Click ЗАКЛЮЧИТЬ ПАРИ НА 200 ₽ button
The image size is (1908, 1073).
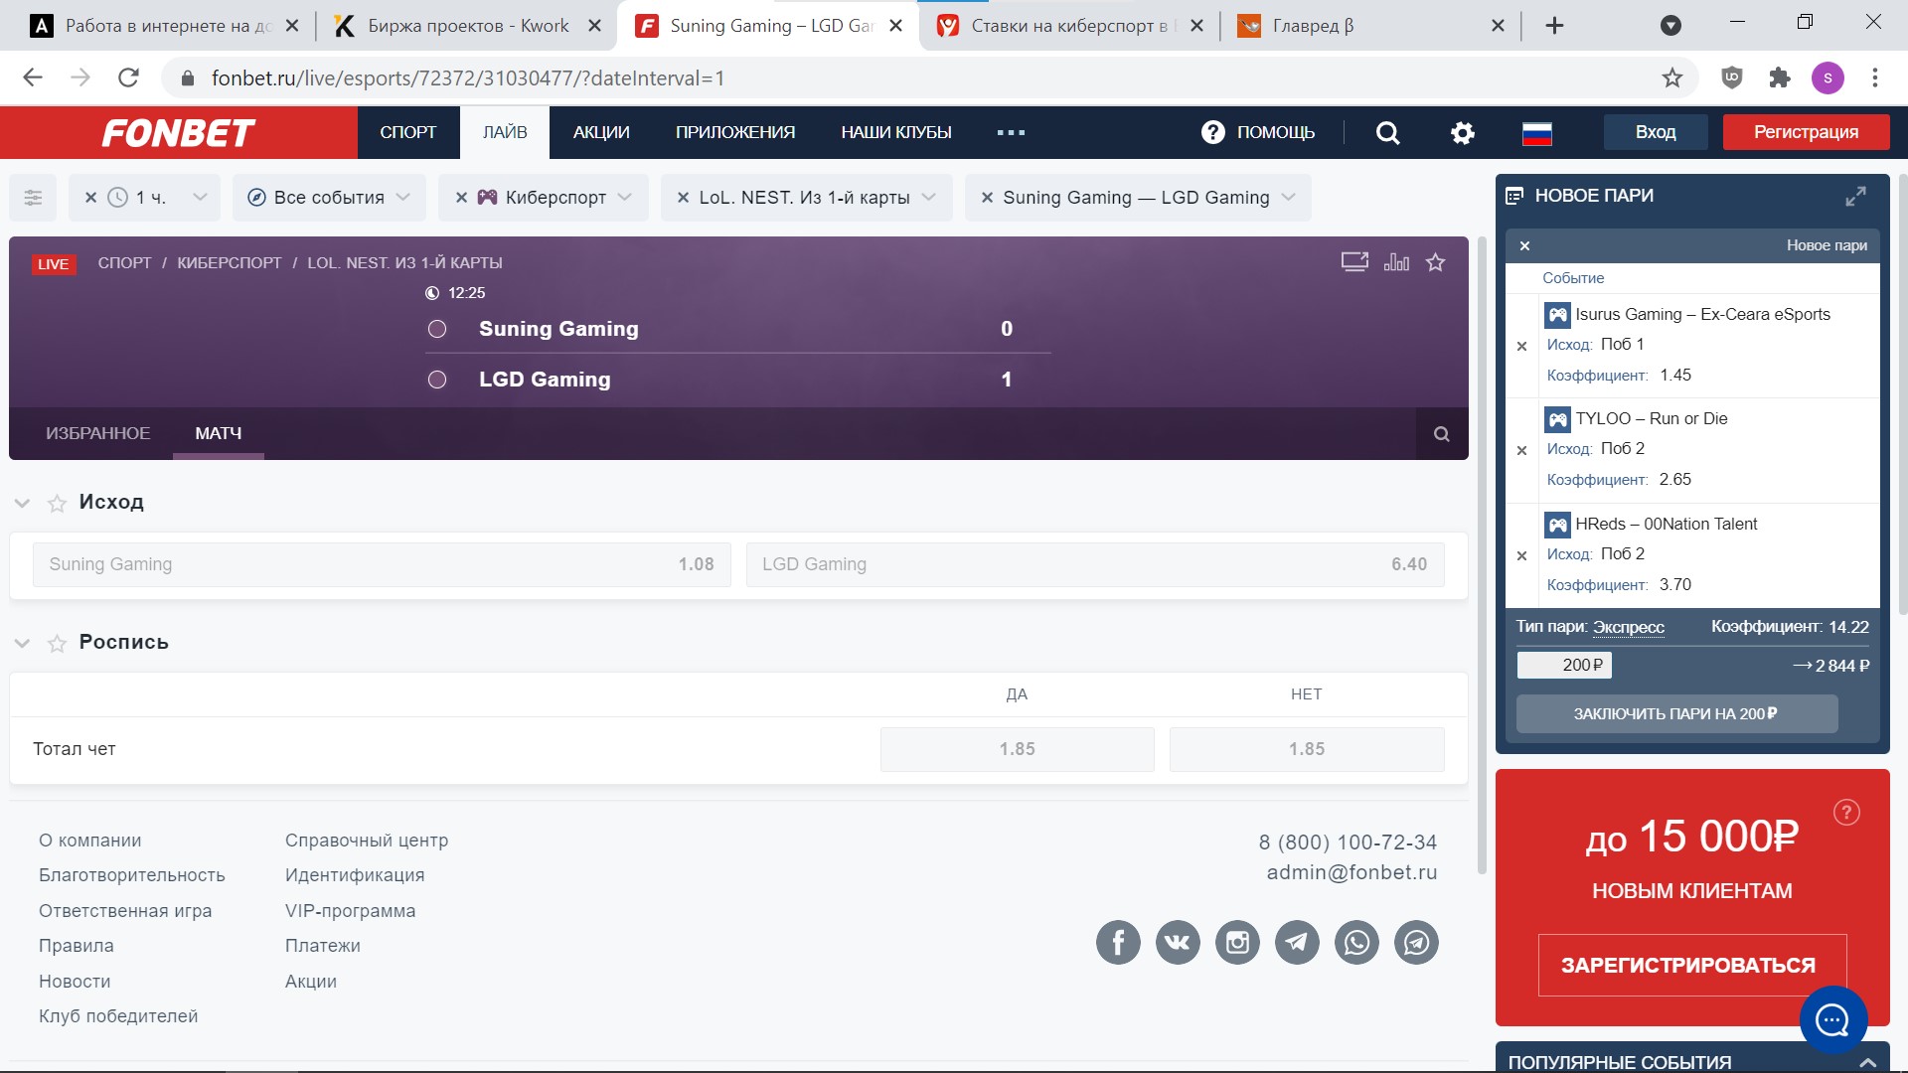click(1676, 713)
